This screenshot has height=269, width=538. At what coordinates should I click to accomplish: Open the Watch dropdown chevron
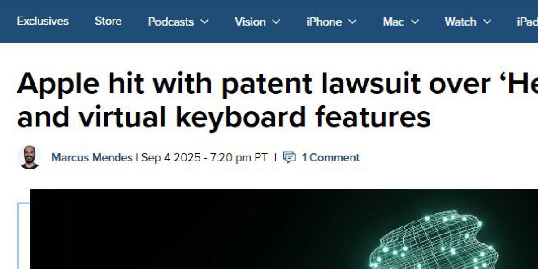(x=487, y=22)
